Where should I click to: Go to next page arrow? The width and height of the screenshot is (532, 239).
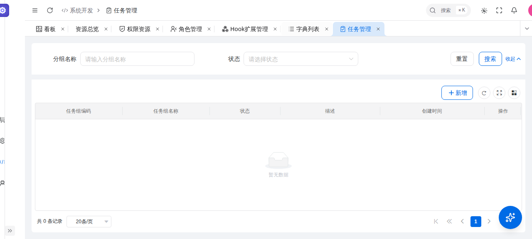(489, 222)
